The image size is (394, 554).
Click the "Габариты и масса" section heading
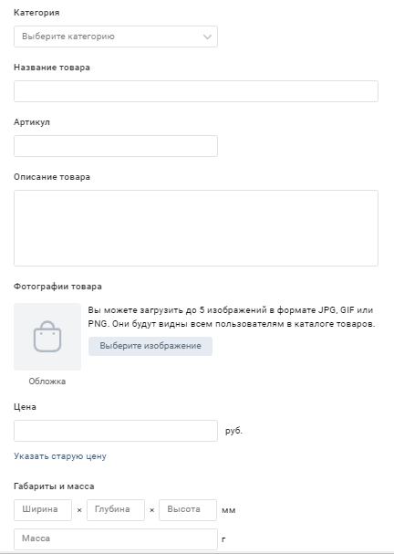point(54,486)
